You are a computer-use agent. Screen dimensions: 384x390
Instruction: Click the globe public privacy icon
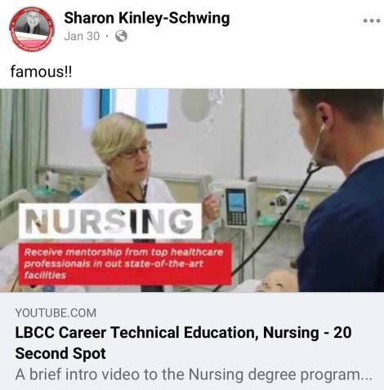tap(121, 36)
